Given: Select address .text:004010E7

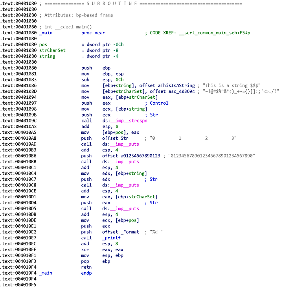Looking at the screenshot, I should (18, 238).
